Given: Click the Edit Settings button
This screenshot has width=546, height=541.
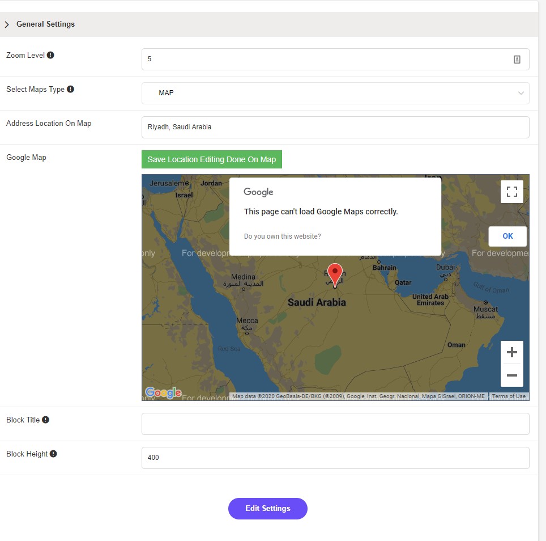Looking at the screenshot, I should point(268,509).
